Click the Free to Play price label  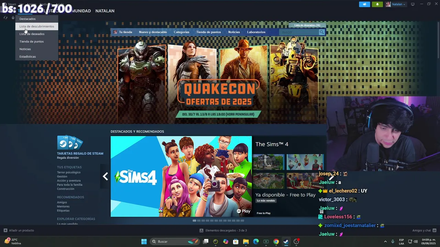coord(264,213)
